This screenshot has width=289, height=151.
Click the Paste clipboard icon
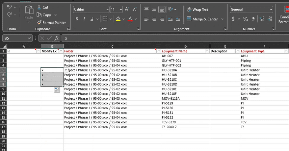click(29, 10)
